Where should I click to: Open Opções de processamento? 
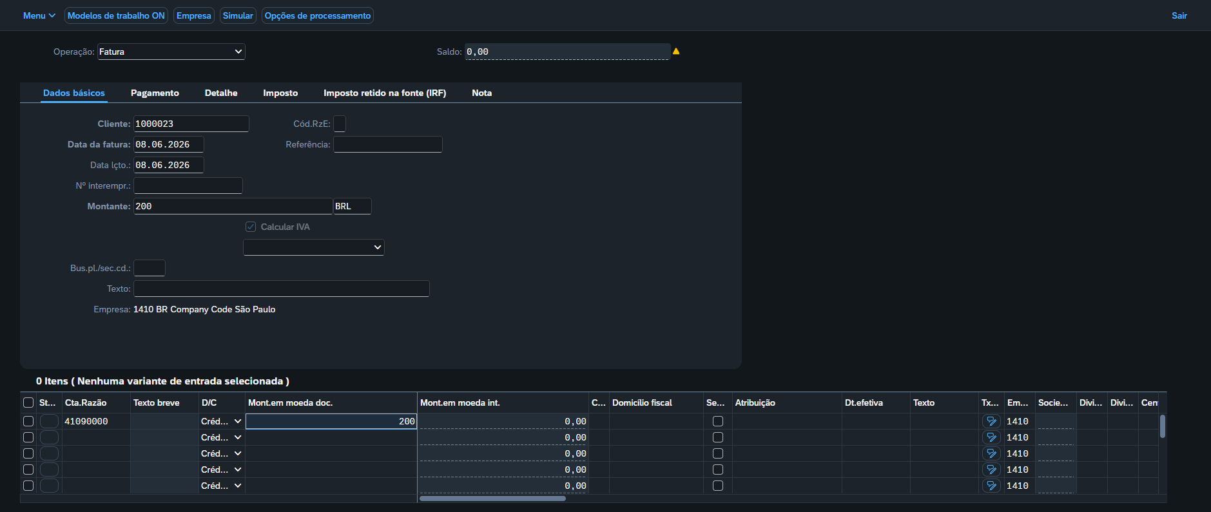[x=318, y=15]
